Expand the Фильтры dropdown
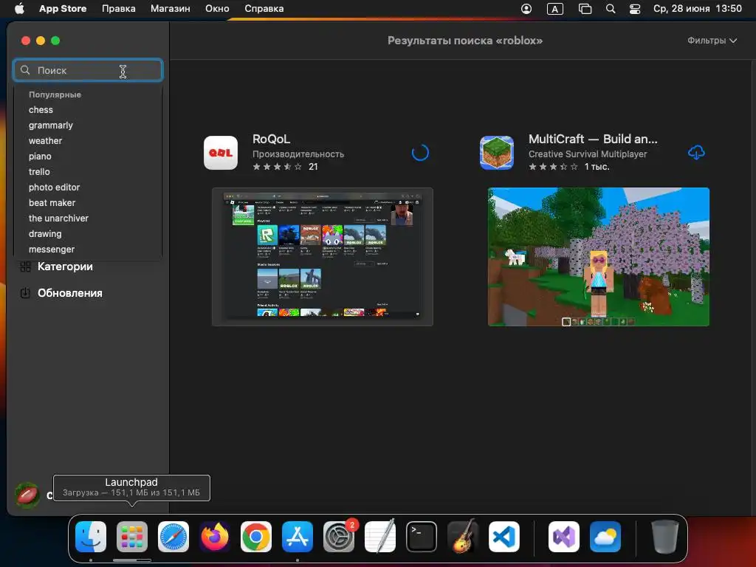Screen dimensions: 756x567 (x=712, y=41)
